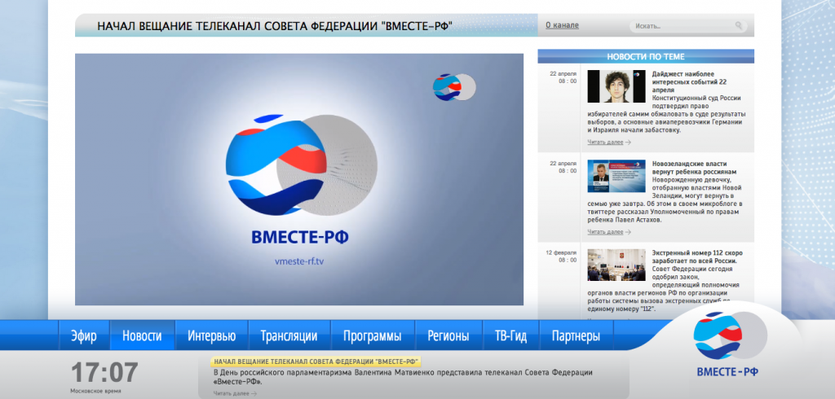Go to the Партнеры section
The height and width of the screenshot is (399, 835).
577,335
